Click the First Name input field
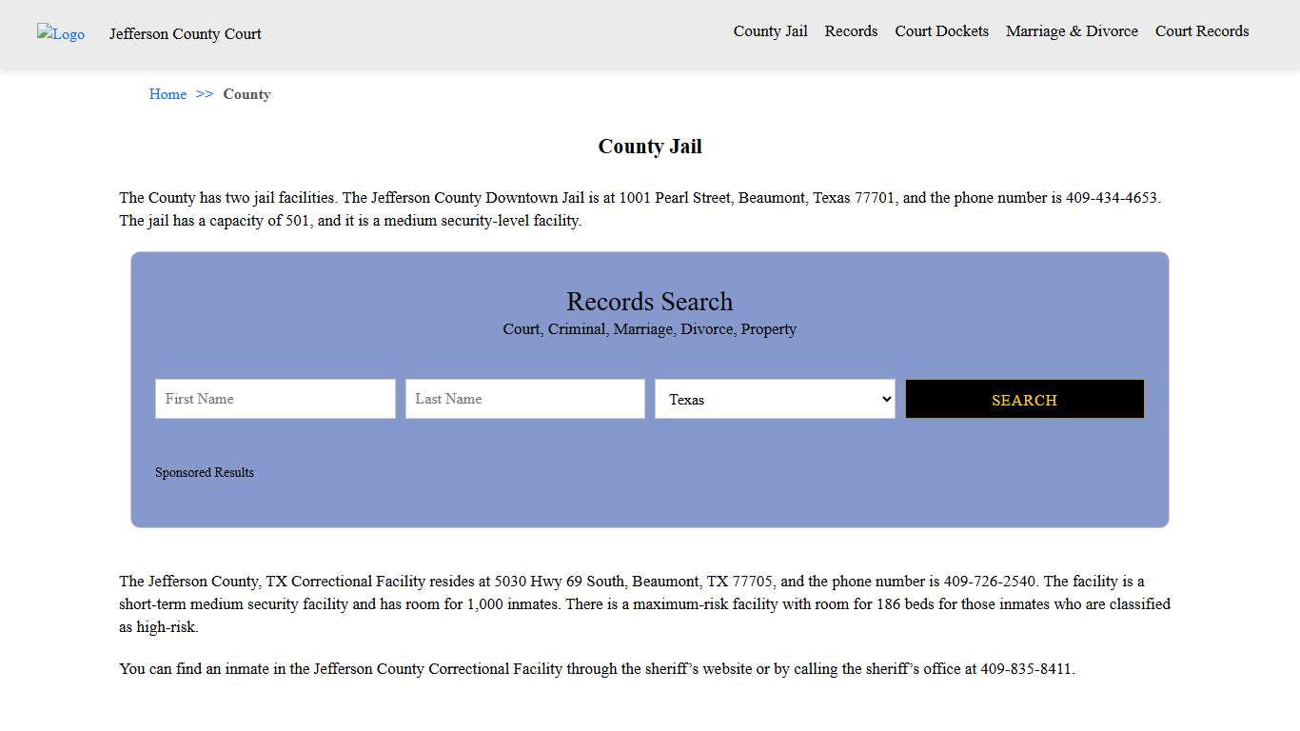The width and height of the screenshot is (1300, 731). [x=274, y=399]
